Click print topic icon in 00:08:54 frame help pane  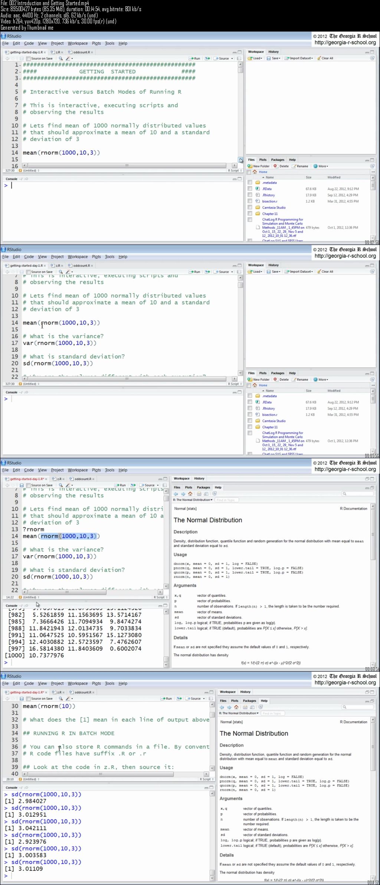tap(199, 494)
